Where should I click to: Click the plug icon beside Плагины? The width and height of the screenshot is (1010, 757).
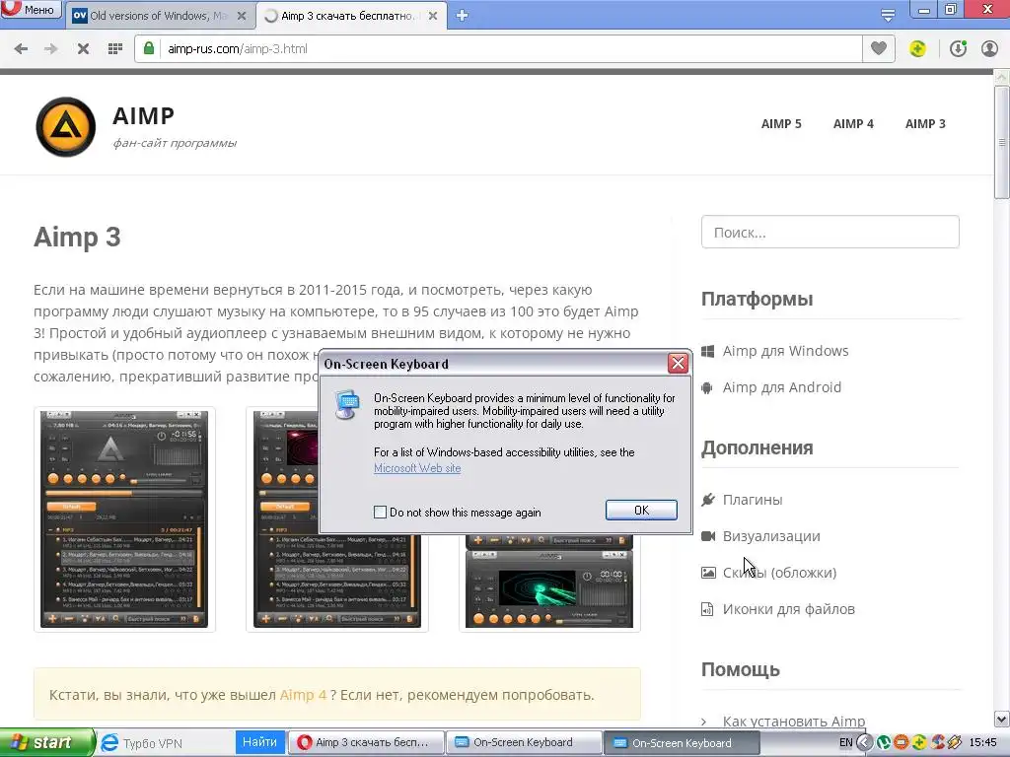708,500
